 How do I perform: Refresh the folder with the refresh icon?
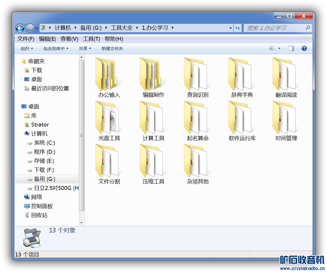[238, 28]
